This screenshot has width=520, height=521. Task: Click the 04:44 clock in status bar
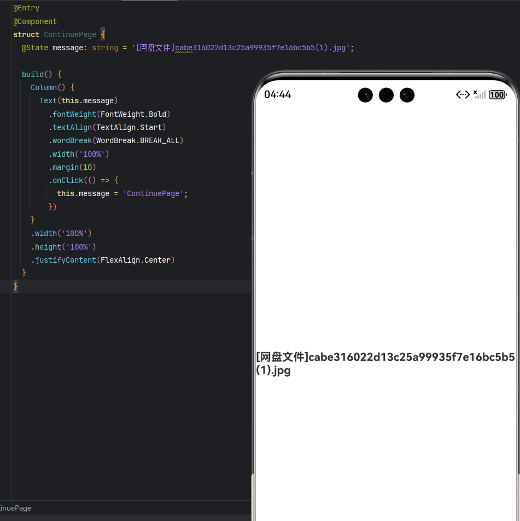pyautogui.click(x=277, y=94)
